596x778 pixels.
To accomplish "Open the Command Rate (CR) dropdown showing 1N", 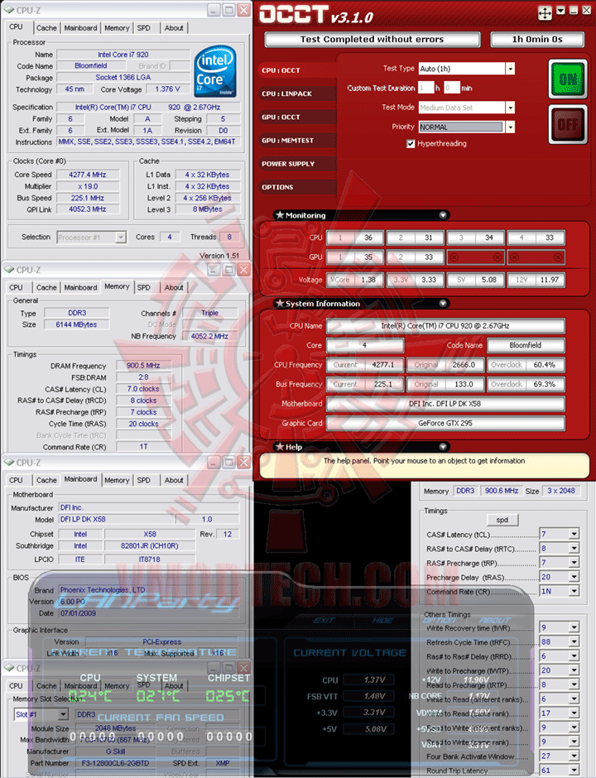I will pyautogui.click(x=574, y=592).
